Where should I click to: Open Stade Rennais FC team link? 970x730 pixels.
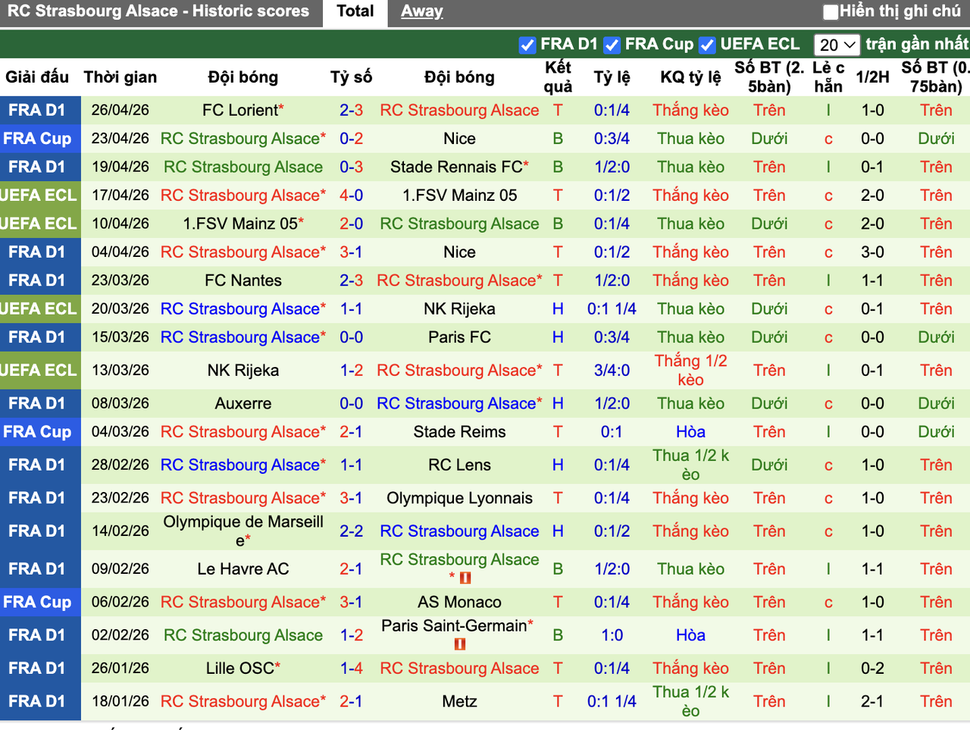pyautogui.click(x=456, y=167)
